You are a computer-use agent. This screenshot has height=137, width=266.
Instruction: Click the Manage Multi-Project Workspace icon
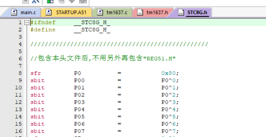pyautogui.click(x=61, y=1)
